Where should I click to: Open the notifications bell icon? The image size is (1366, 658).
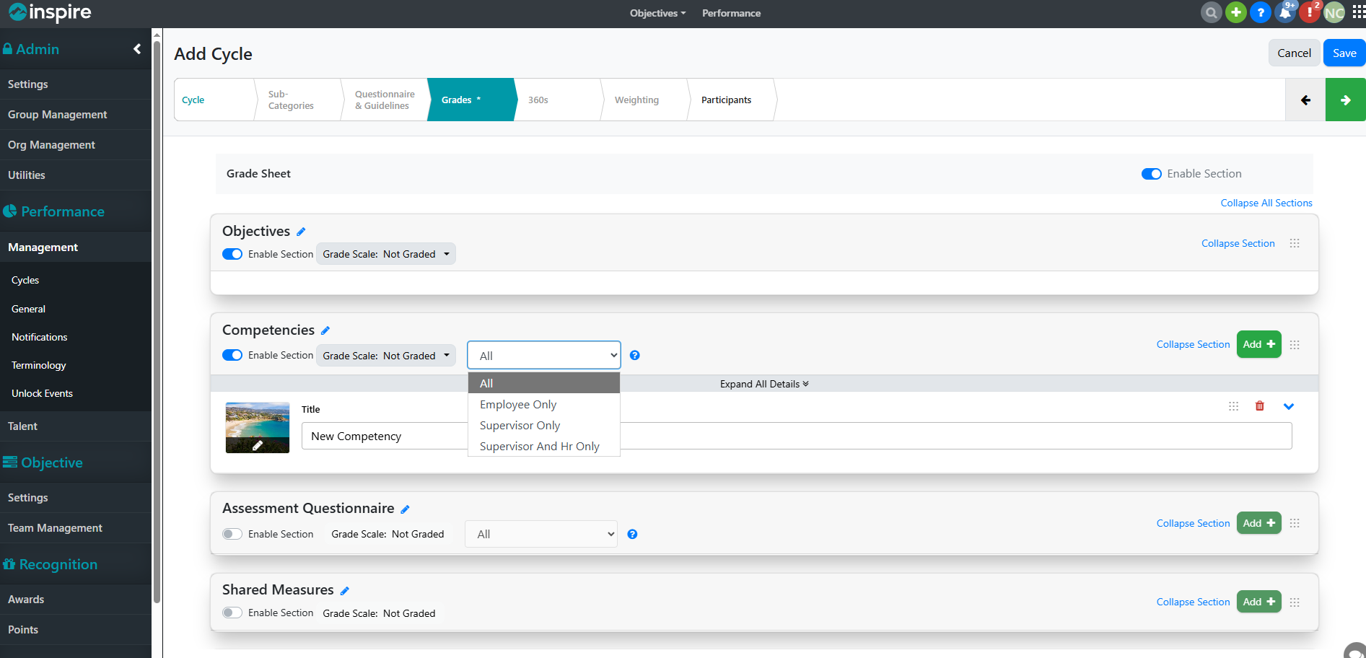coord(1285,13)
